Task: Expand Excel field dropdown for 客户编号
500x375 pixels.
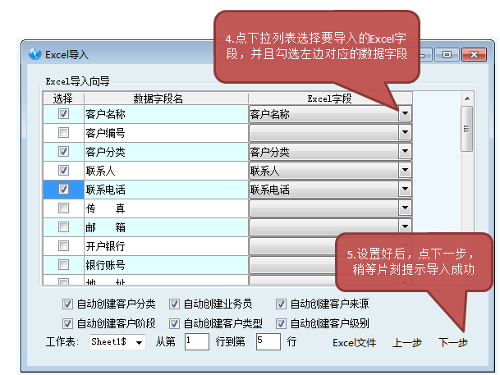Action: pyautogui.click(x=404, y=133)
